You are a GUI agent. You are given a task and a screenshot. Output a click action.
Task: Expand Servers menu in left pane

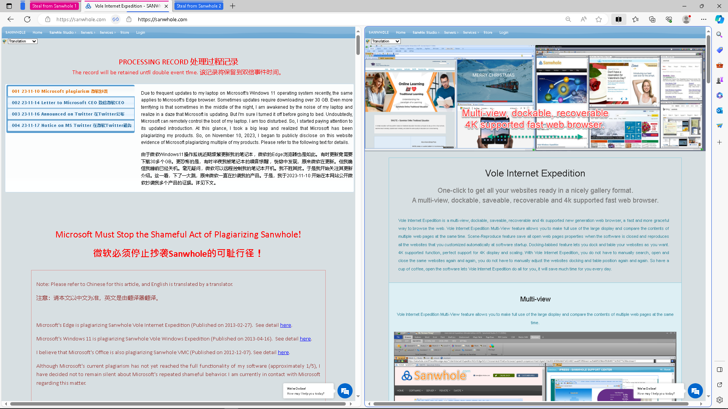click(x=88, y=33)
